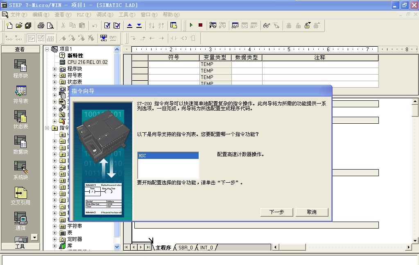
Task: Open the 工具(T) menu
Action: click(127, 14)
